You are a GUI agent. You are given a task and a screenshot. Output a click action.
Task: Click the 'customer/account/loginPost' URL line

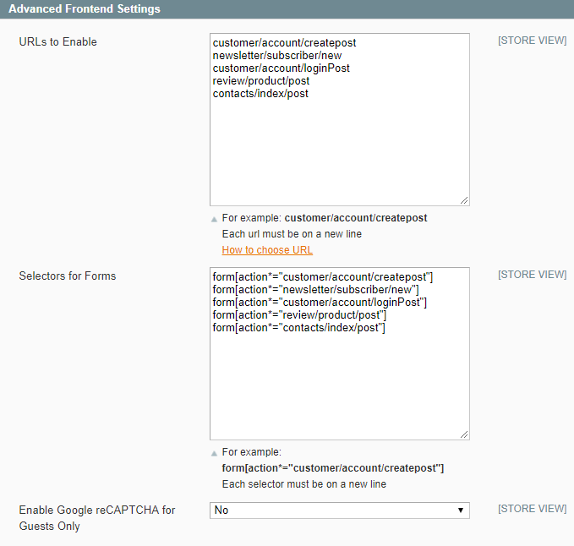[x=281, y=68]
